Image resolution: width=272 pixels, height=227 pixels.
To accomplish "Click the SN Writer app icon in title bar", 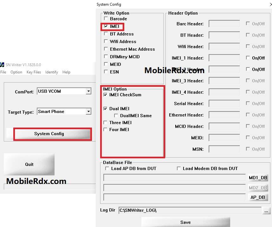I will coord(2,65).
